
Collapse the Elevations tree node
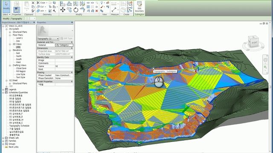click(x=10, y=50)
